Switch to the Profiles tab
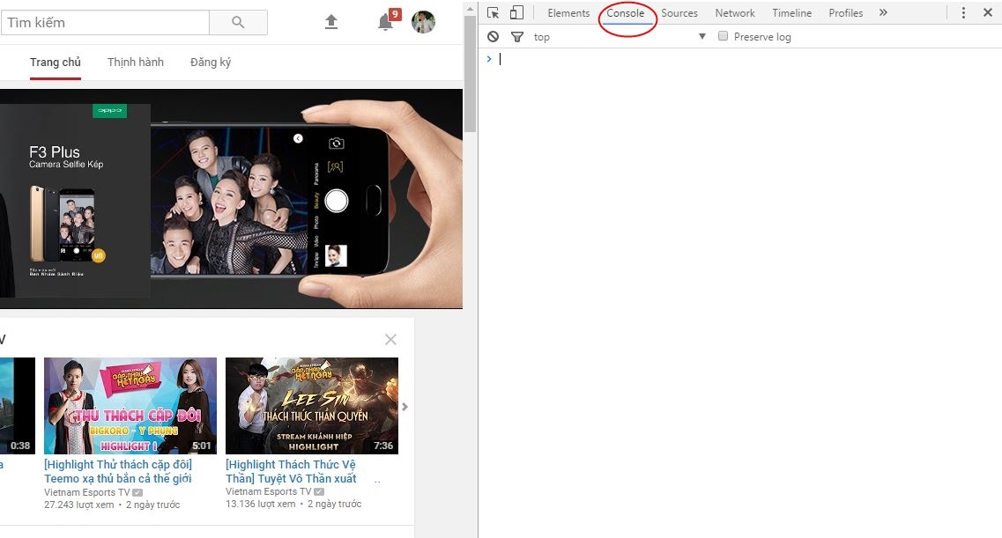This screenshot has height=538, width=1002. tap(845, 12)
